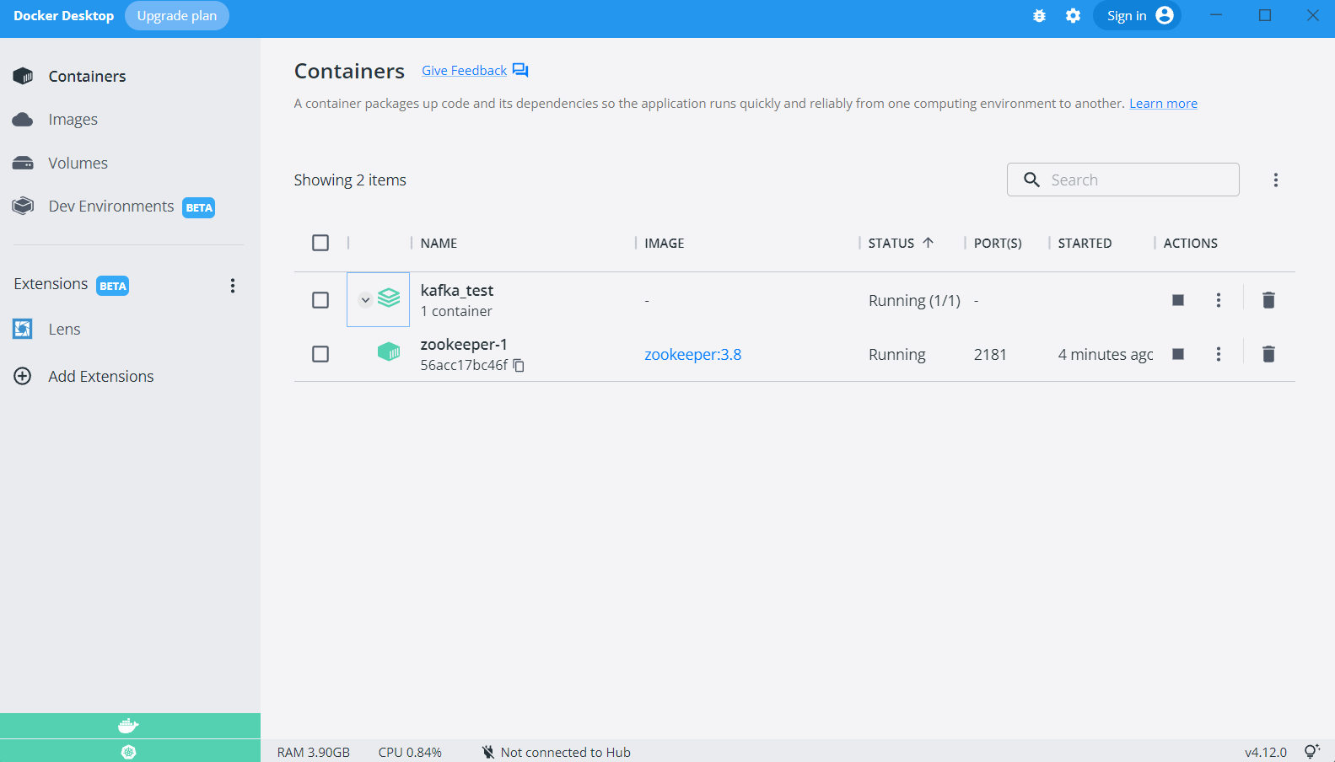Click in the Search containers field
The image size is (1335, 762).
click(x=1122, y=180)
